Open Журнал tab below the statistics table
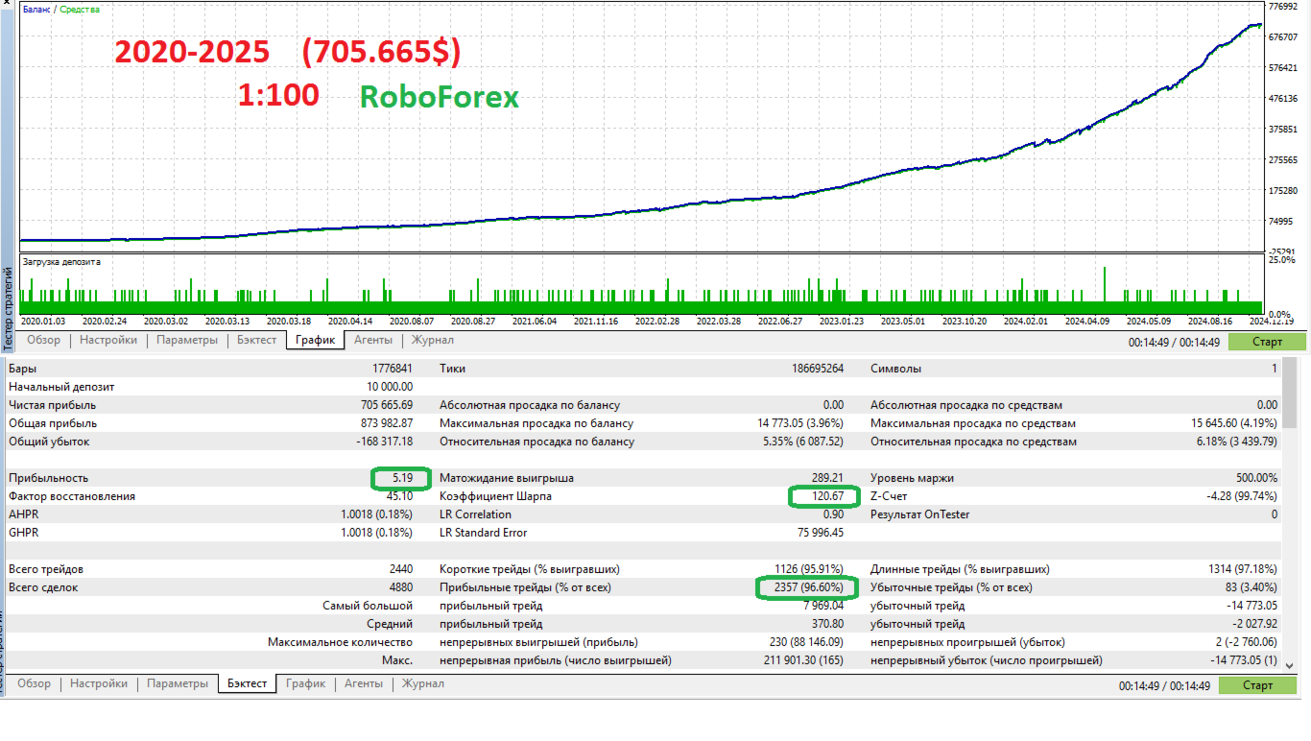Screen dimensions: 1311x741 [x=422, y=683]
